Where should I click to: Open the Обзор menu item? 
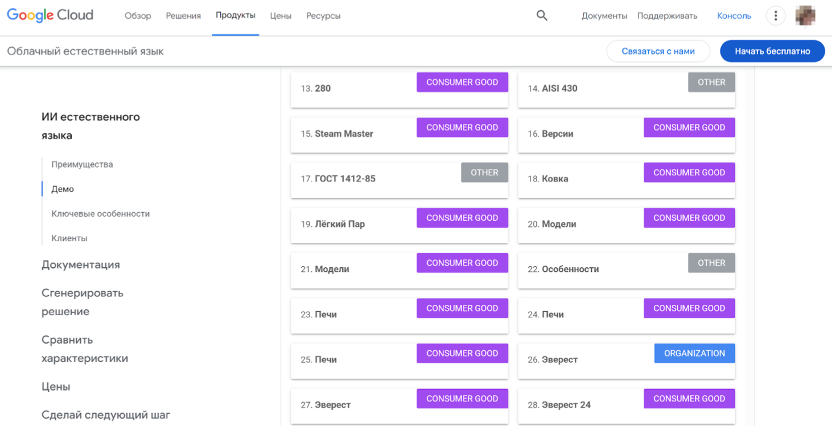tap(138, 16)
